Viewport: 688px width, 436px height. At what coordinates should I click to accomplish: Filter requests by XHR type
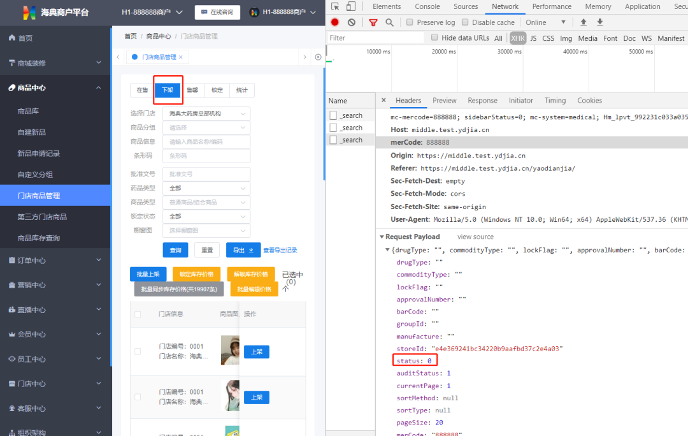pos(518,38)
